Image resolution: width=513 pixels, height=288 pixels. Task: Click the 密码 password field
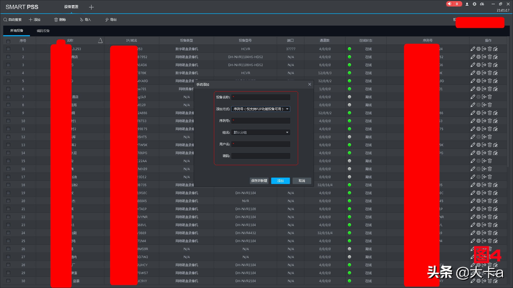click(261, 156)
